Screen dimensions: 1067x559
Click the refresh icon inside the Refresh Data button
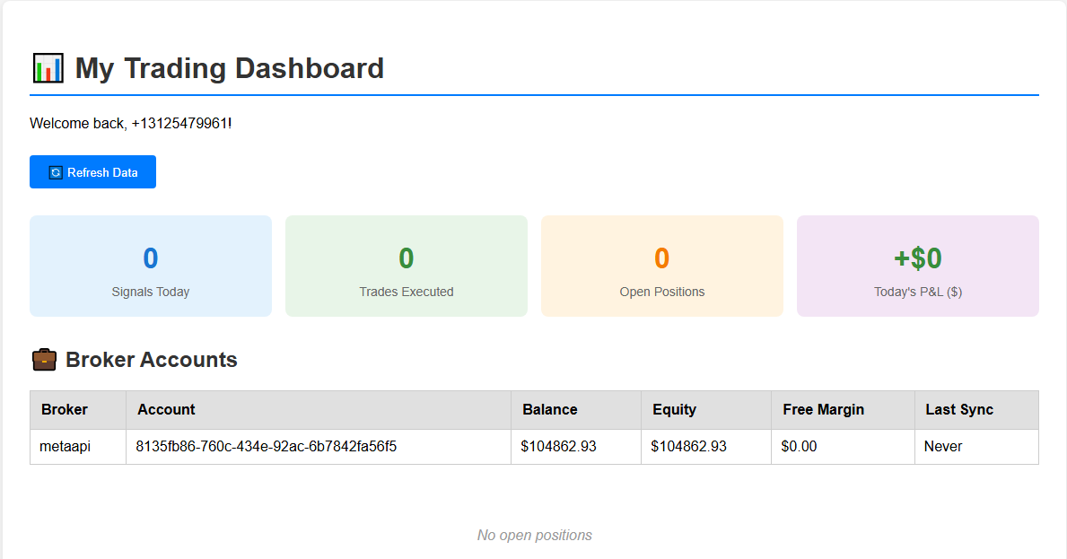(56, 171)
